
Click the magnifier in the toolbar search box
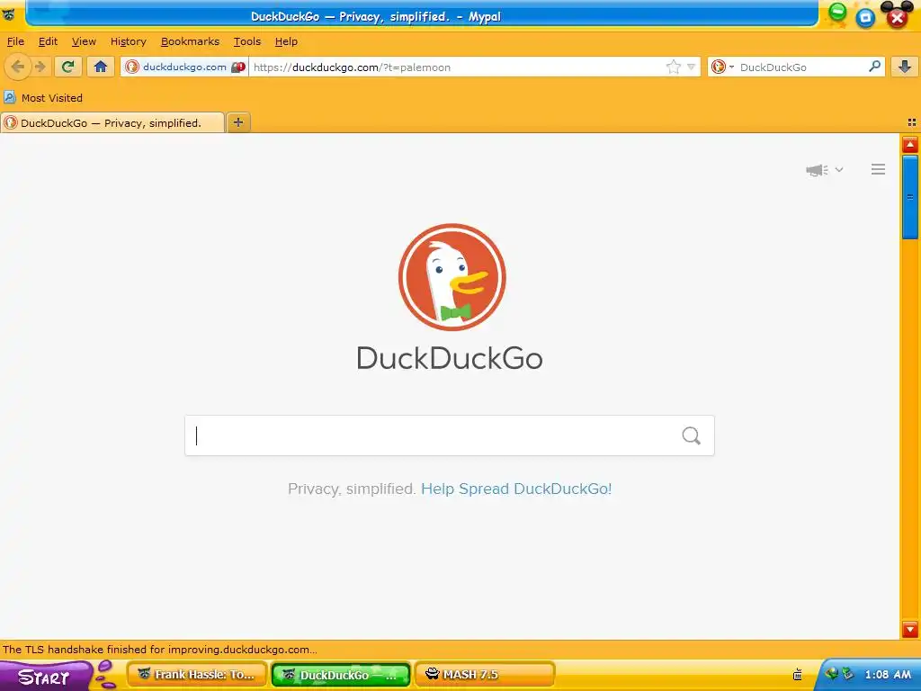(x=874, y=67)
